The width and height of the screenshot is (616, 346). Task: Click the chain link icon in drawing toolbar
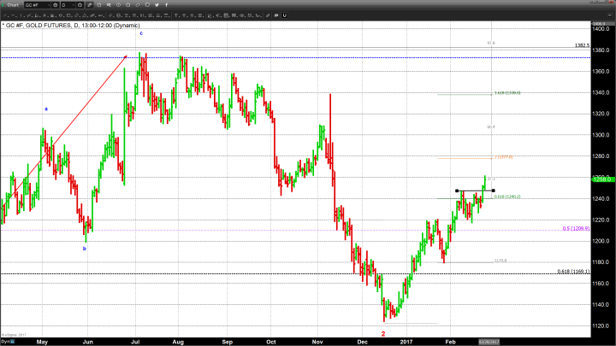click(x=268, y=15)
